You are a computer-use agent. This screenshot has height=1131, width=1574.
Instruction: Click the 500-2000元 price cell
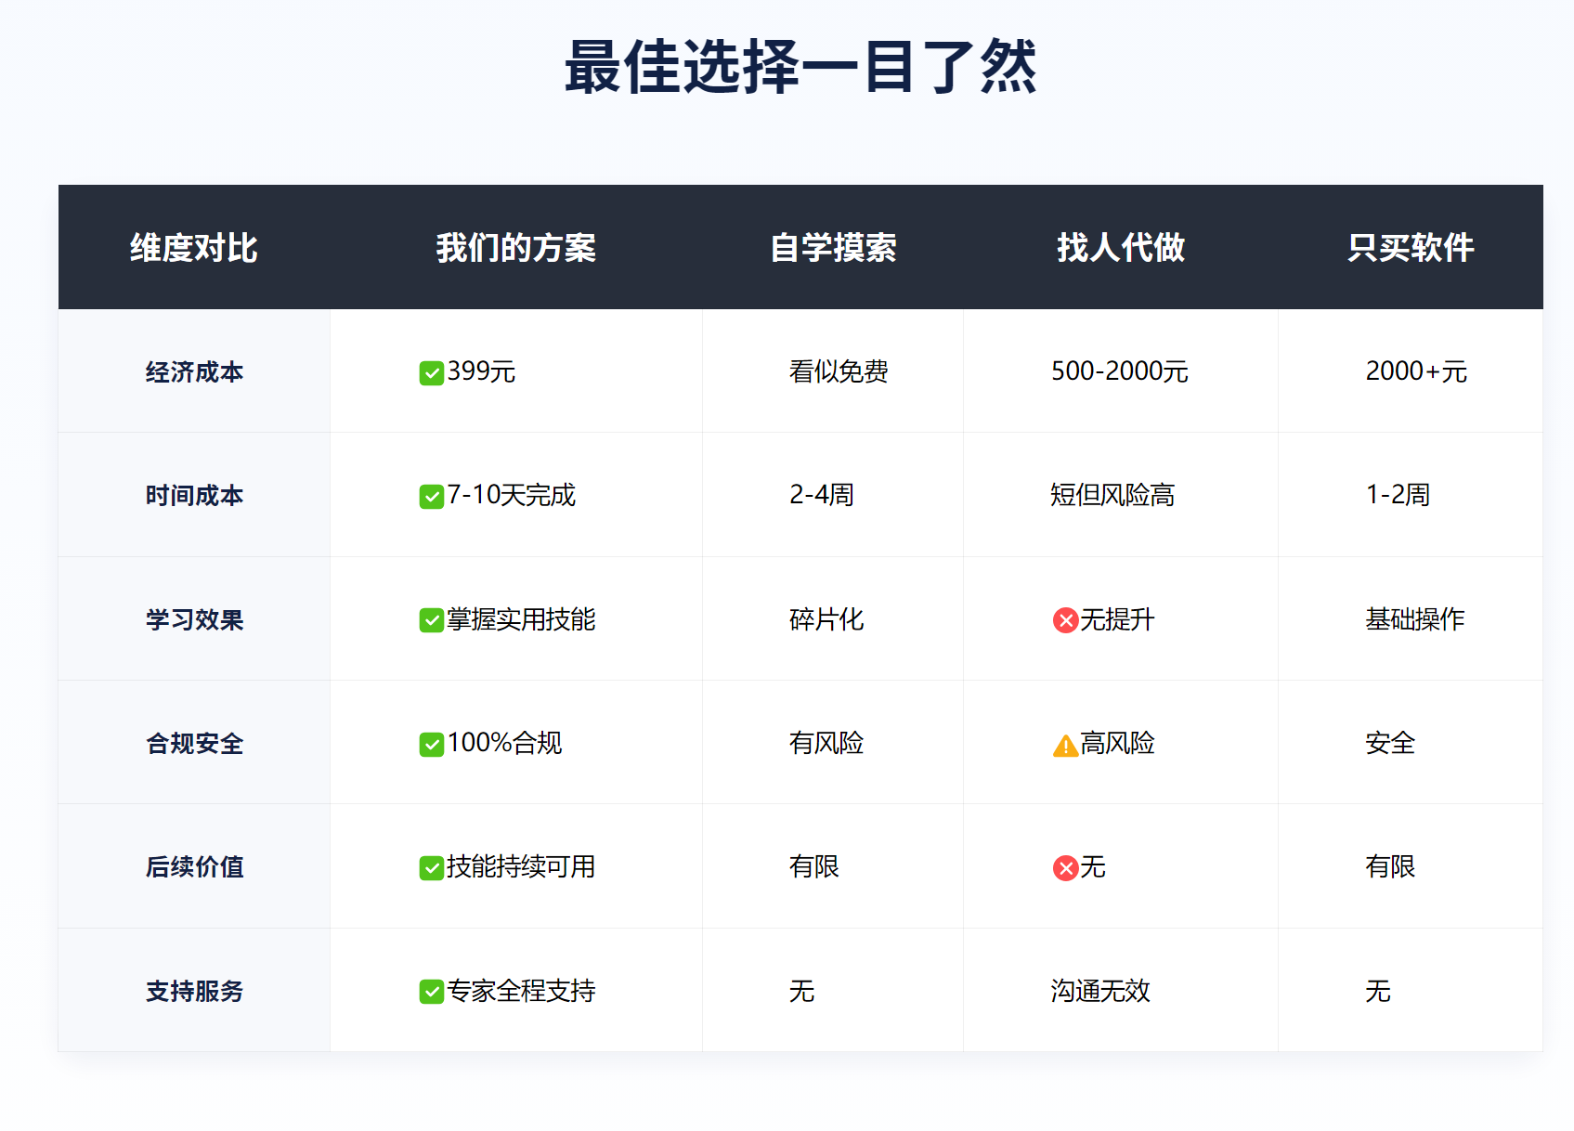point(1119,371)
